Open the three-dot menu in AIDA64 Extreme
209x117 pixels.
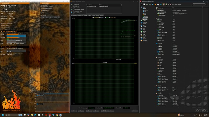point(207,4)
